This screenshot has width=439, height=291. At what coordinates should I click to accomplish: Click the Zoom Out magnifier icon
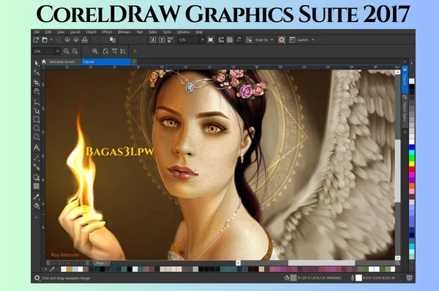pos(75,51)
